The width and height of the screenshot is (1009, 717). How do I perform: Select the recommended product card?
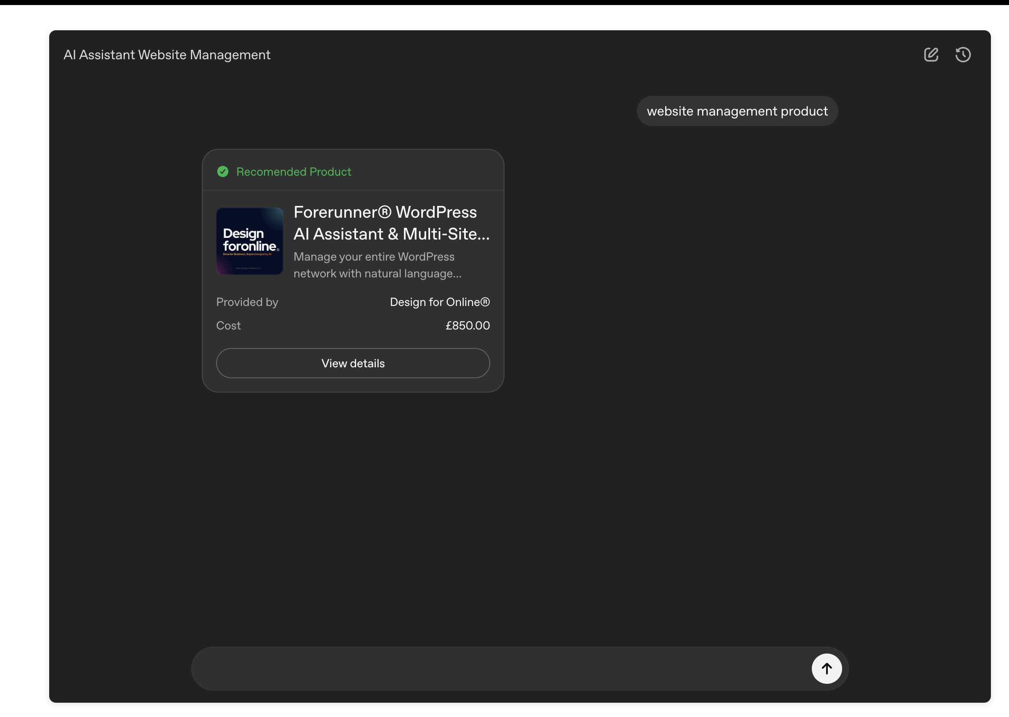coord(352,270)
